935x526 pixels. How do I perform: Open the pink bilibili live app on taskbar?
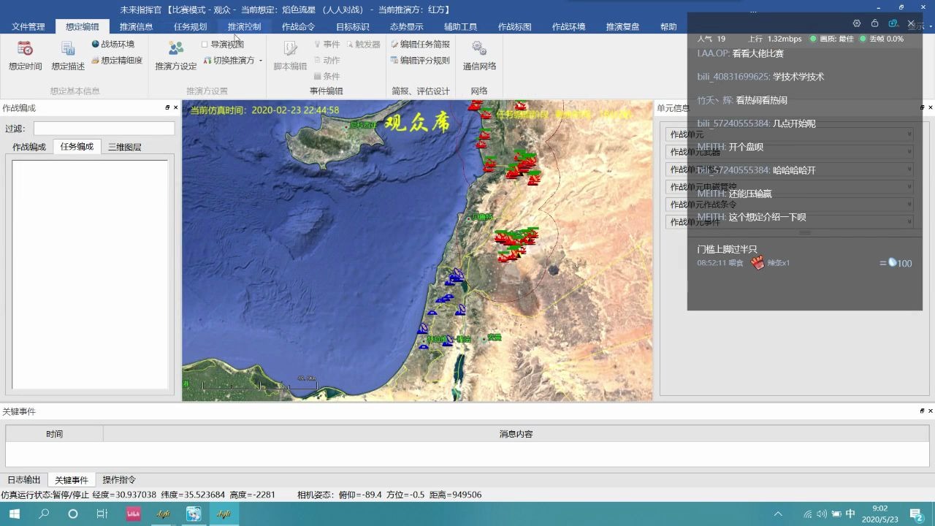tap(133, 514)
